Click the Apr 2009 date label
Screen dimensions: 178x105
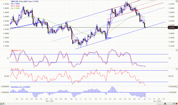[x=157, y=101]
